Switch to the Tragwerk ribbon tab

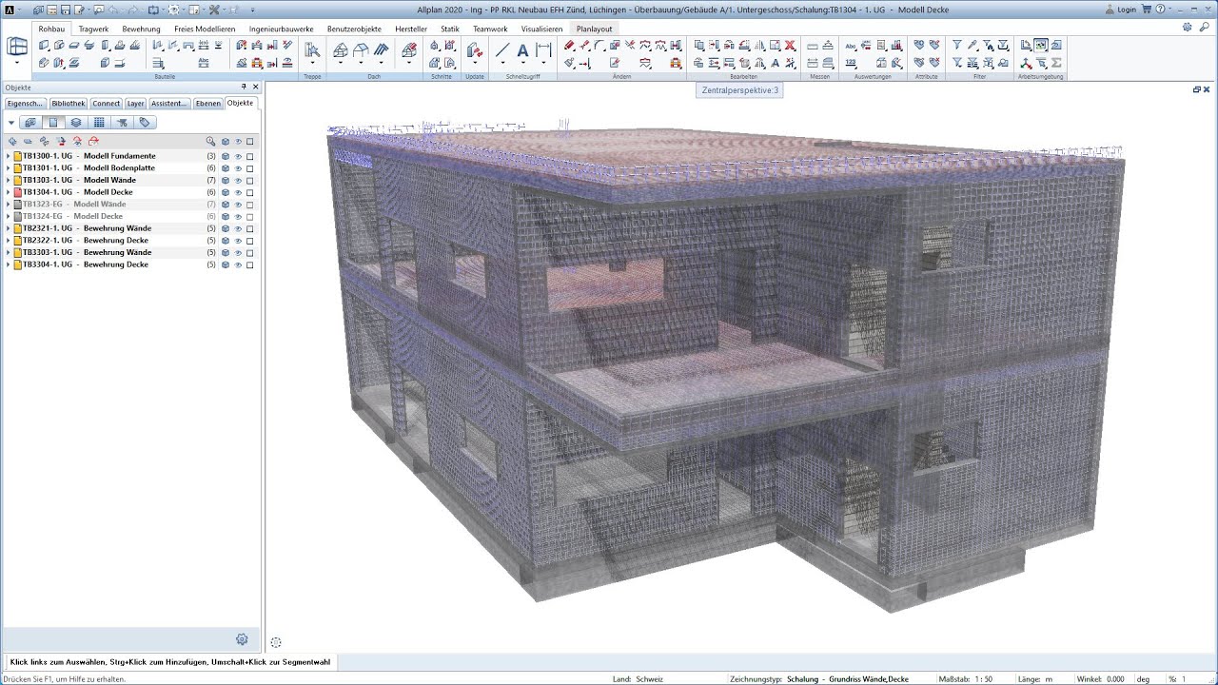click(x=93, y=29)
